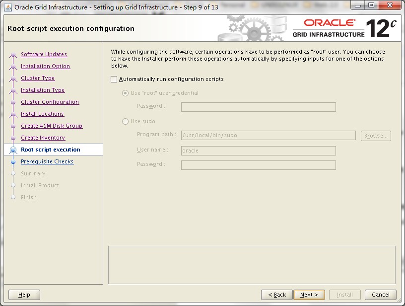
Task: Go to Install Locations step
Action: pyautogui.click(x=42, y=114)
